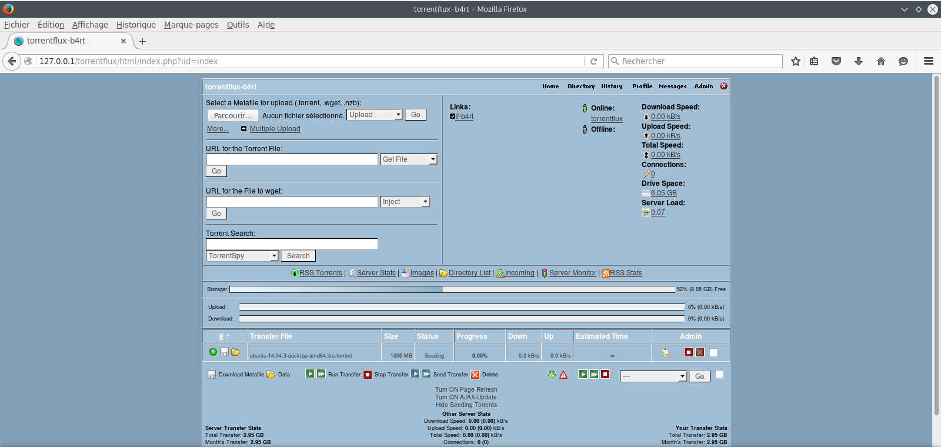The width and height of the screenshot is (941, 447).
Task: Click the Download bandwidth bar
Action: click(462, 319)
